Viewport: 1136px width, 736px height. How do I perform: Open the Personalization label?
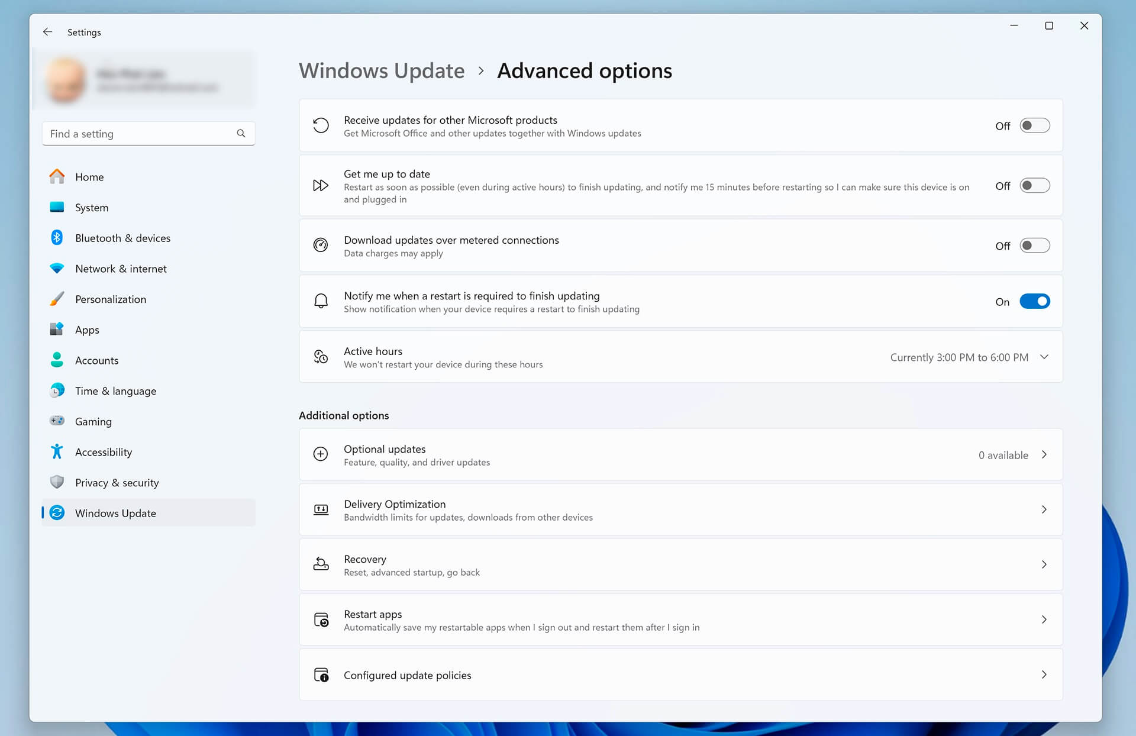(111, 299)
